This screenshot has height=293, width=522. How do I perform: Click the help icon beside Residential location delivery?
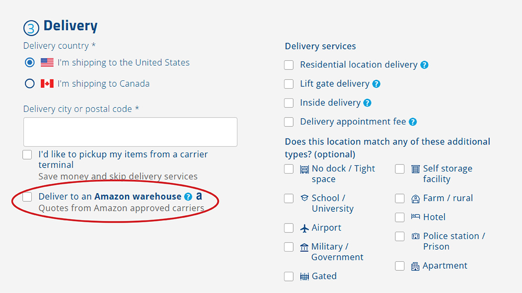point(425,65)
